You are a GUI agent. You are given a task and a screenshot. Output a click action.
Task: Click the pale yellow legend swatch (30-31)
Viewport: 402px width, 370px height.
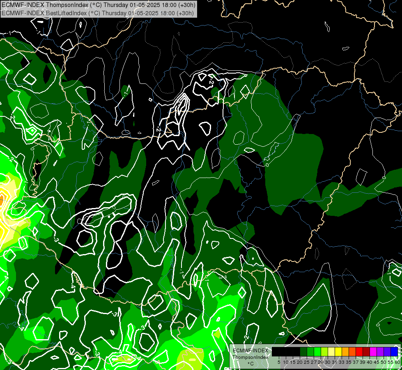click(x=331, y=351)
